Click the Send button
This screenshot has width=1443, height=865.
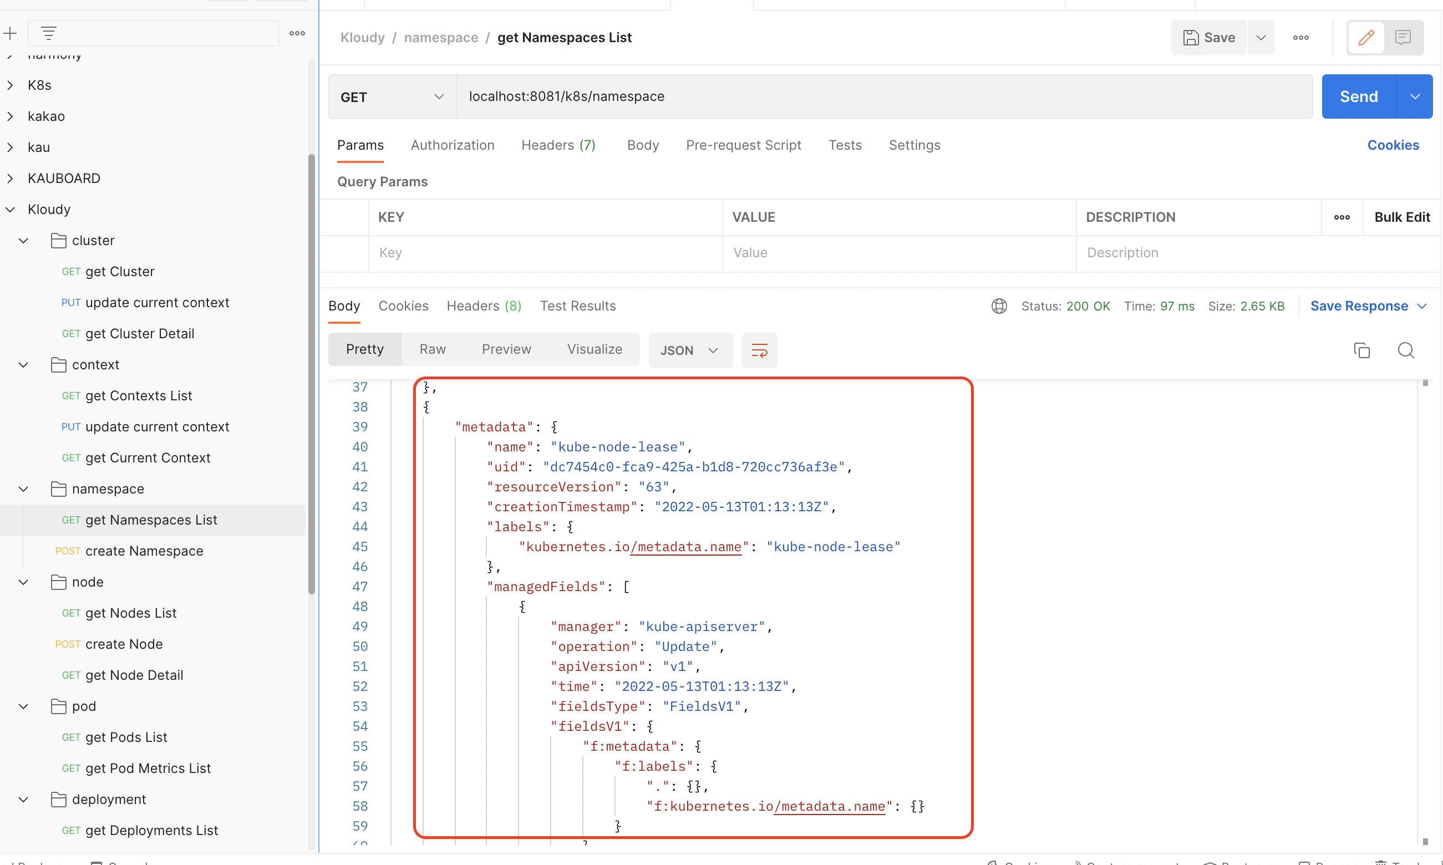pos(1359,97)
